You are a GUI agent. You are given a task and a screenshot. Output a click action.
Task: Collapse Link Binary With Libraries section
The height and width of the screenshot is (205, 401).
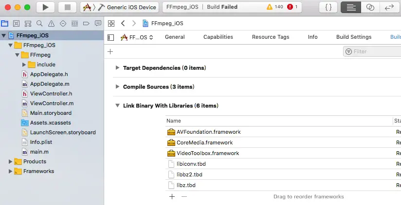click(117, 106)
